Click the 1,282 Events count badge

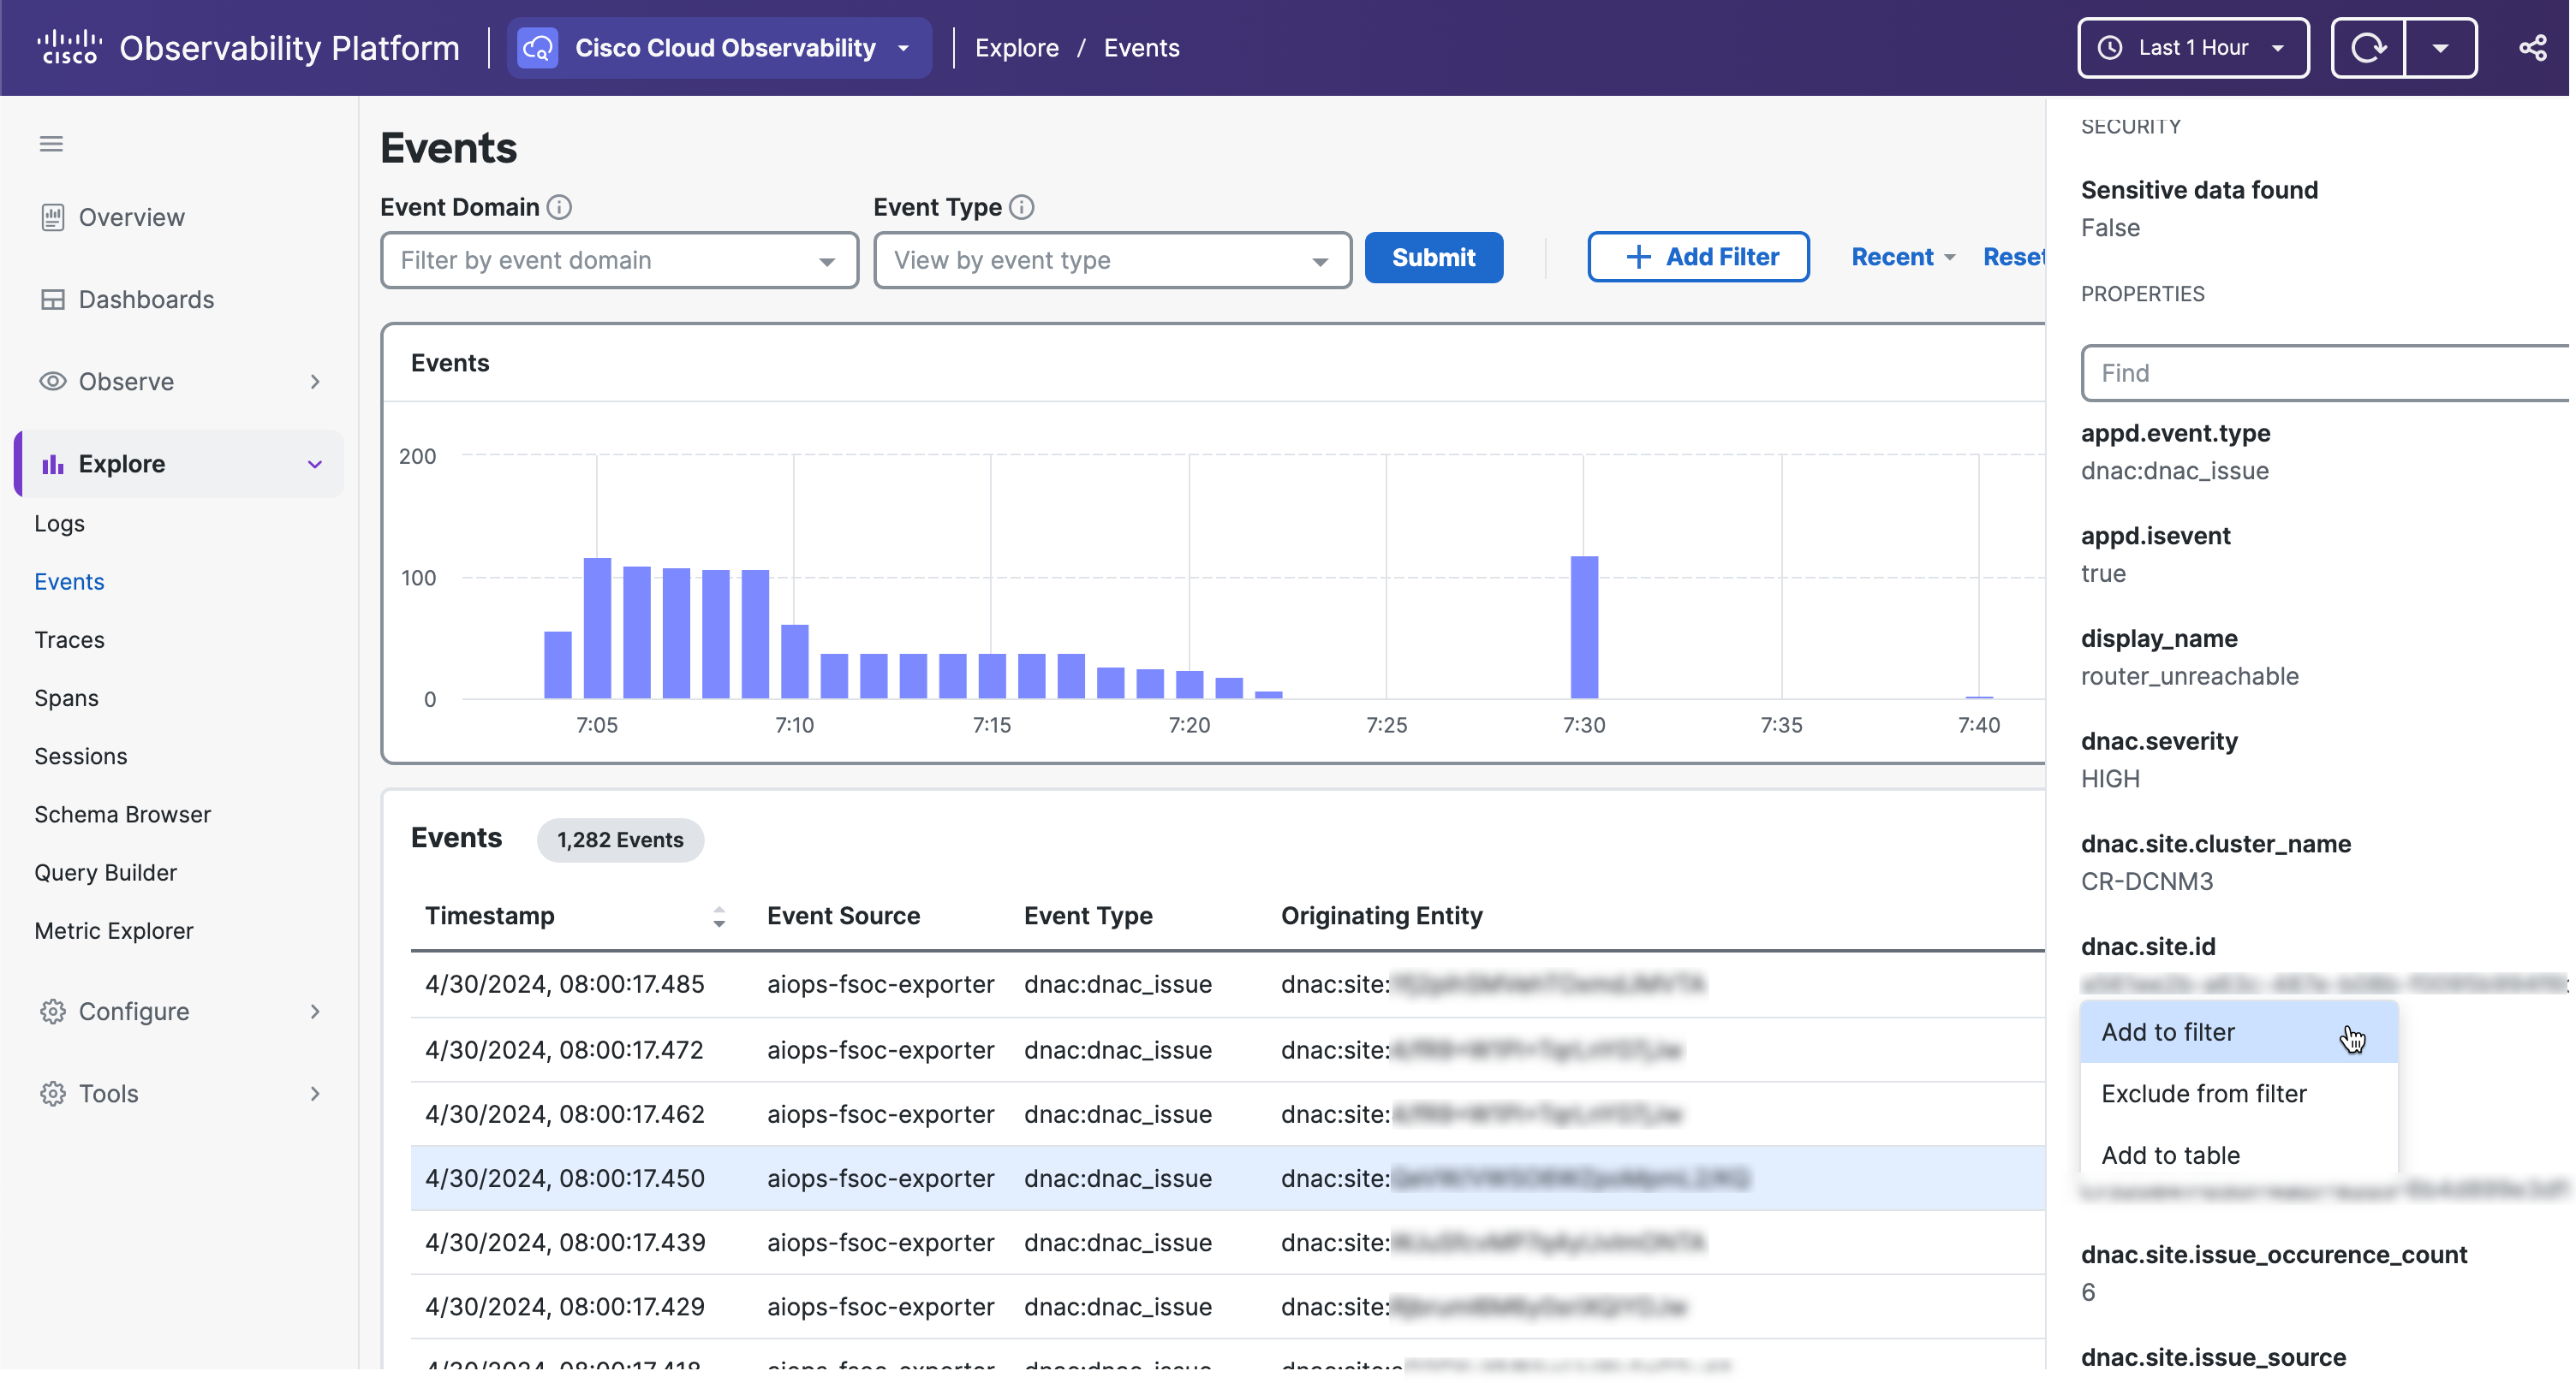[x=620, y=840]
